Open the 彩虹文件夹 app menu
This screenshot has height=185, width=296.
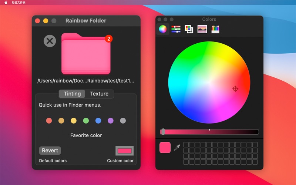pyautogui.click(x=18, y=3)
